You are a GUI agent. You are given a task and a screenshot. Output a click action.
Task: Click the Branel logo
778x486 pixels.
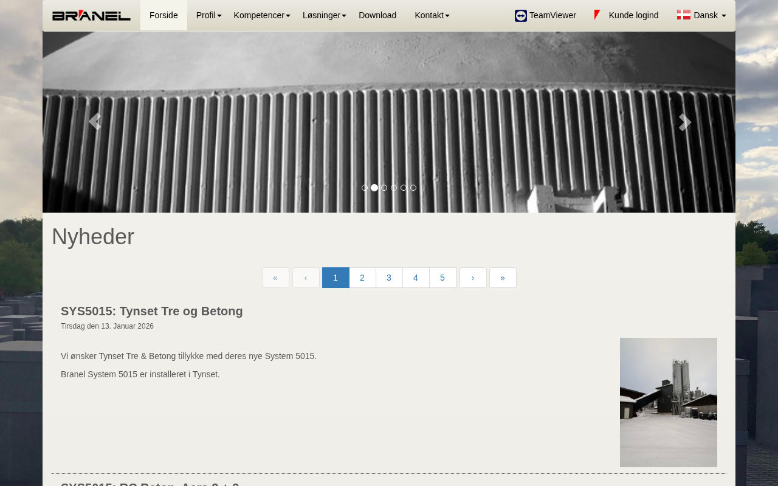click(x=91, y=16)
